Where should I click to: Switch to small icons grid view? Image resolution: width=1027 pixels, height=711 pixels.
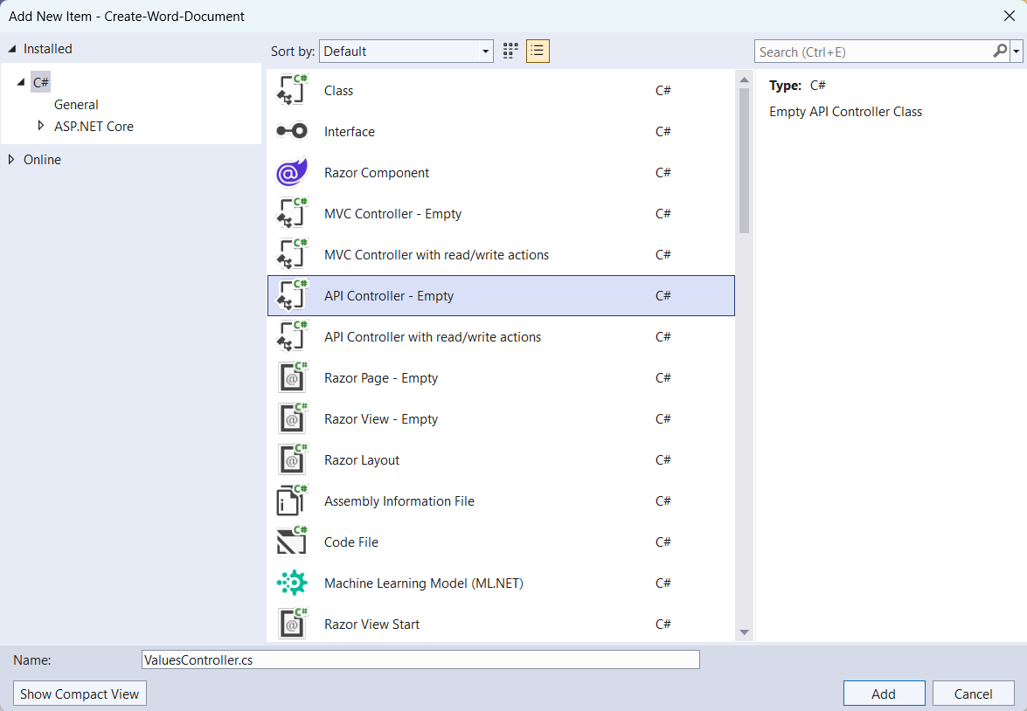coord(510,51)
